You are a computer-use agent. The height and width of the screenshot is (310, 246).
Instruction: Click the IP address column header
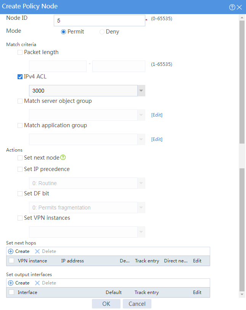click(x=72, y=261)
